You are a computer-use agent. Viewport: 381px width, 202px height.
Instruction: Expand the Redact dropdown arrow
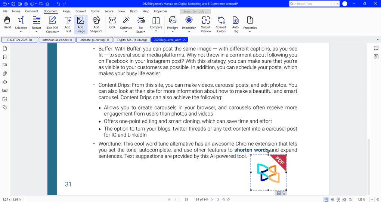point(37,32)
